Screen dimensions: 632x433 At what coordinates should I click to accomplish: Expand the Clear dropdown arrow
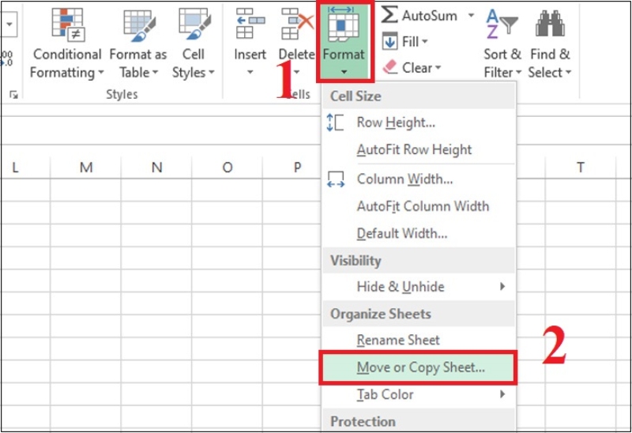[438, 68]
